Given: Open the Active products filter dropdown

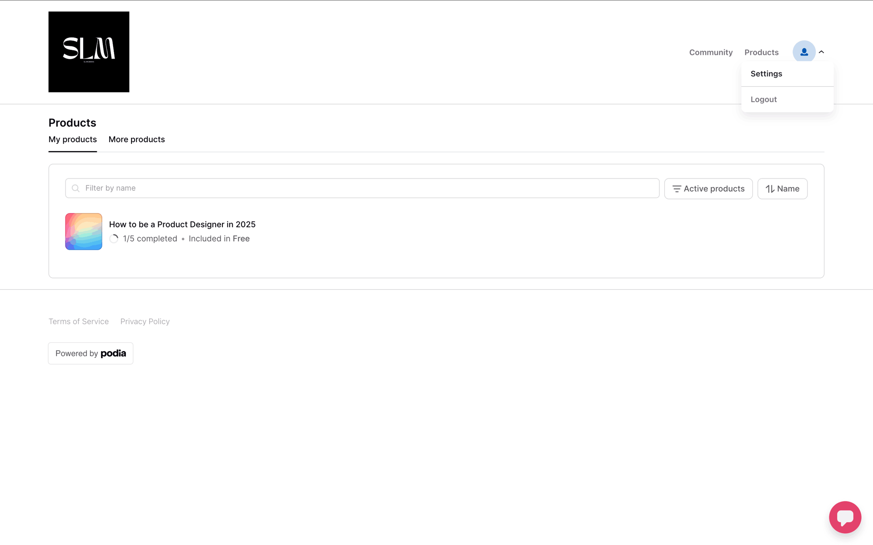Looking at the screenshot, I should click(708, 188).
